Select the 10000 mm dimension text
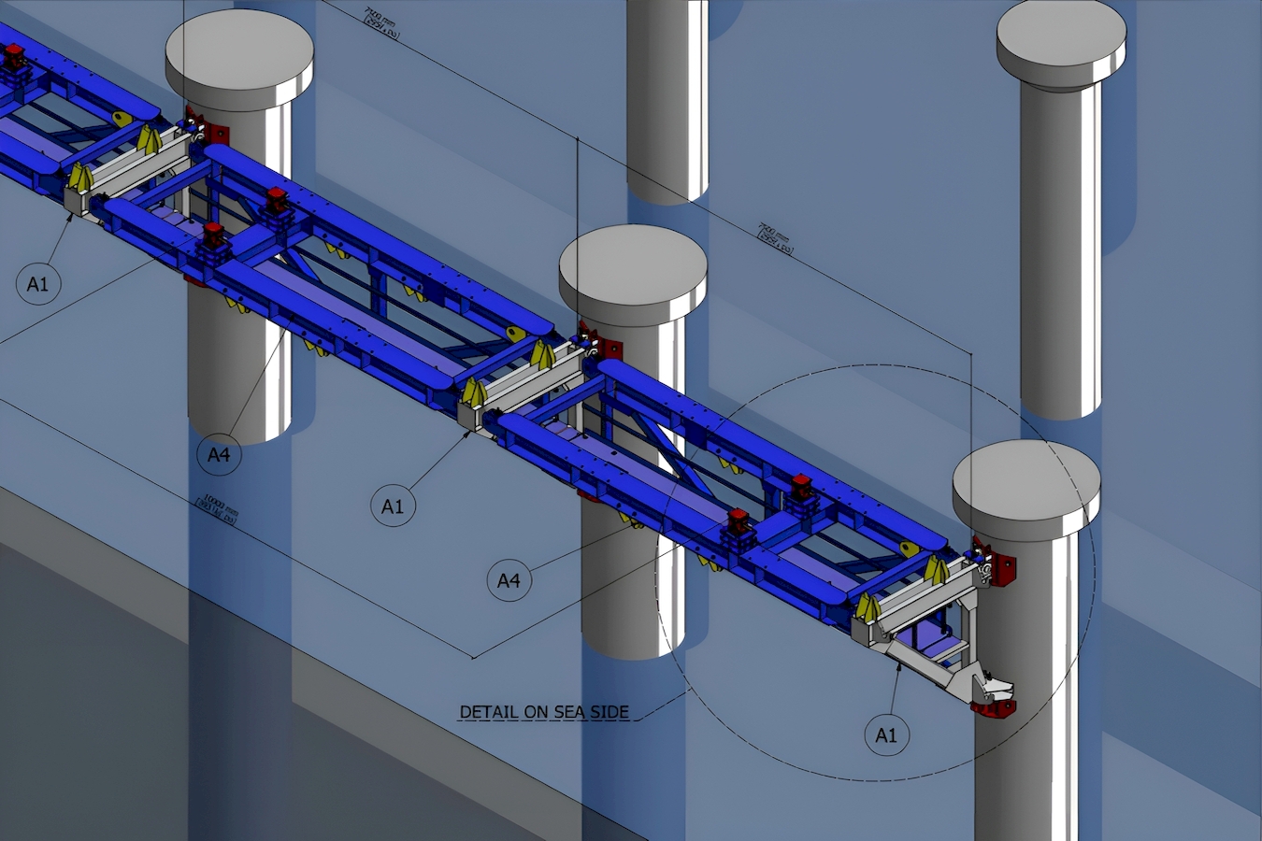Screen dimensions: 1262x841 click(217, 508)
